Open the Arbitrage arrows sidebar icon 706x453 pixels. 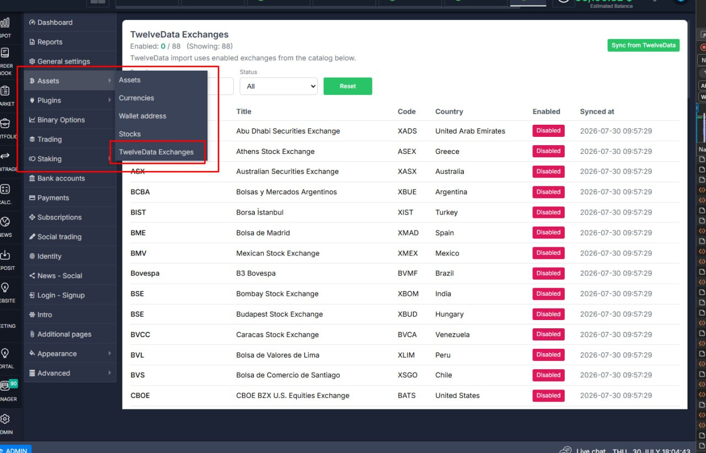tap(5, 156)
